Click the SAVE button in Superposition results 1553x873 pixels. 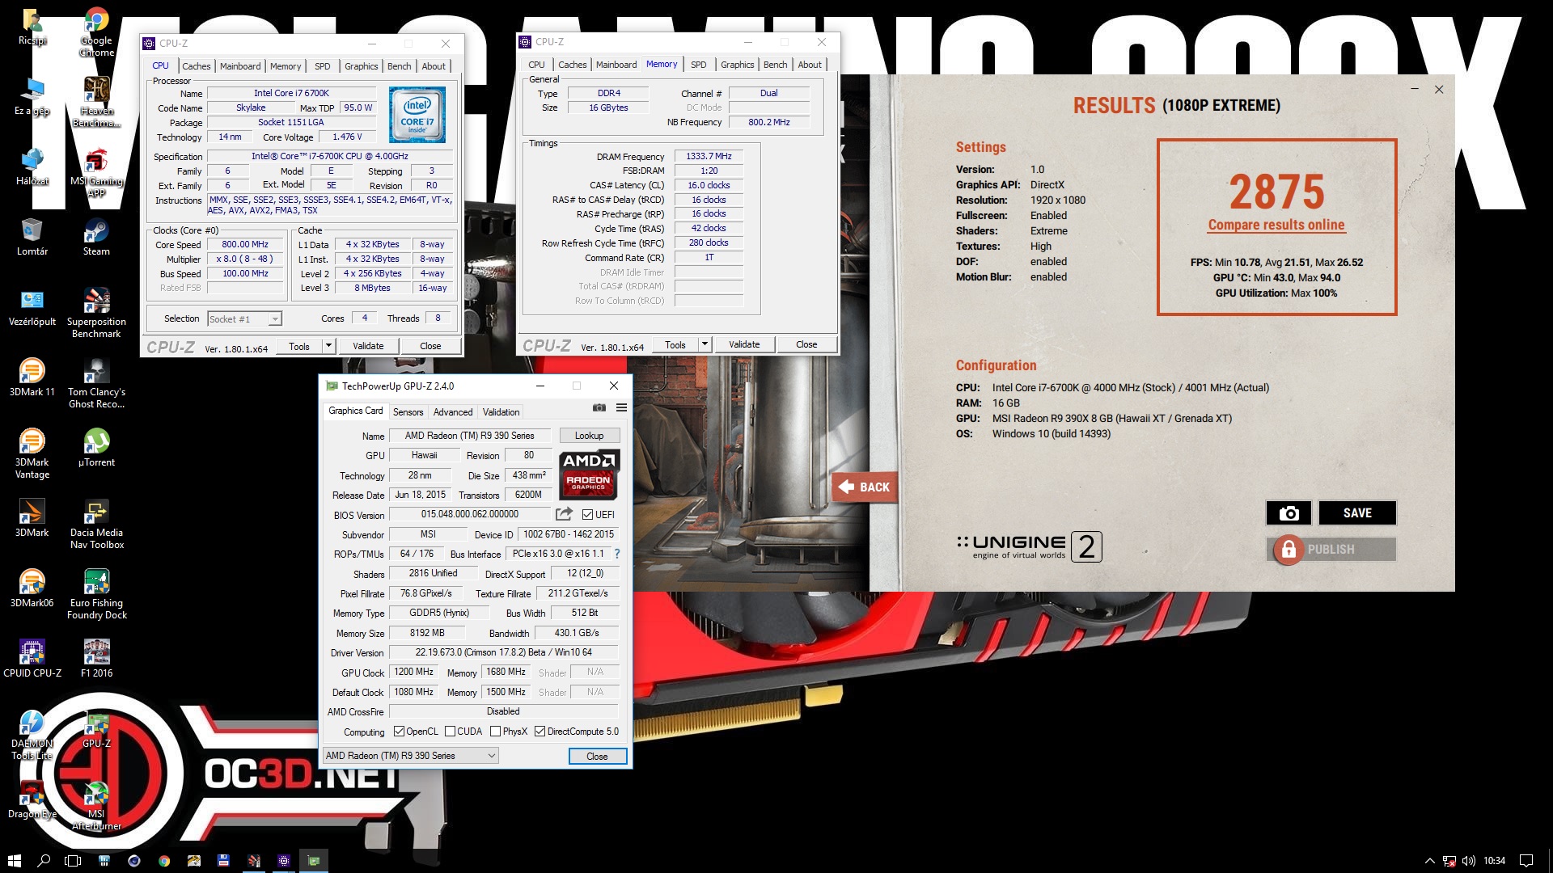tap(1357, 512)
